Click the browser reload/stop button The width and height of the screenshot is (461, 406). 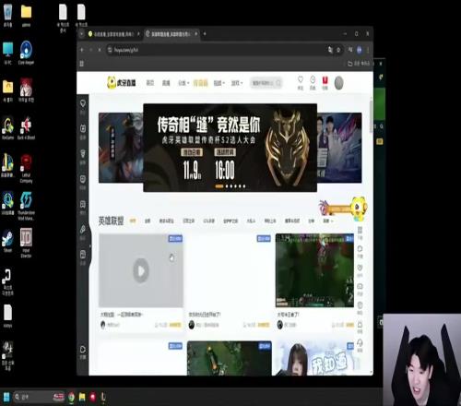pos(100,50)
